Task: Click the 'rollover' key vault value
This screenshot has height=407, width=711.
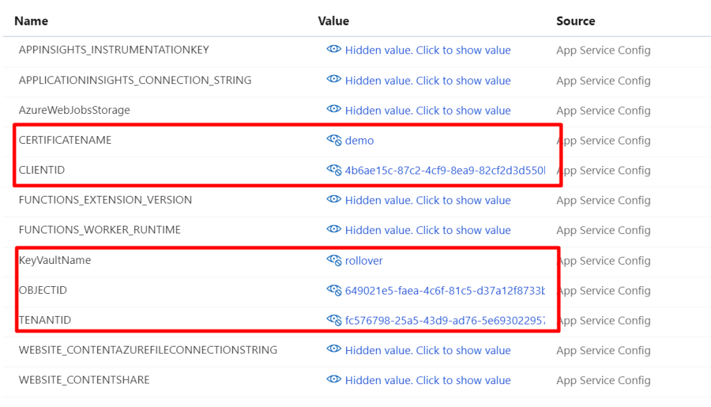Action: click(x=364, y=260)
